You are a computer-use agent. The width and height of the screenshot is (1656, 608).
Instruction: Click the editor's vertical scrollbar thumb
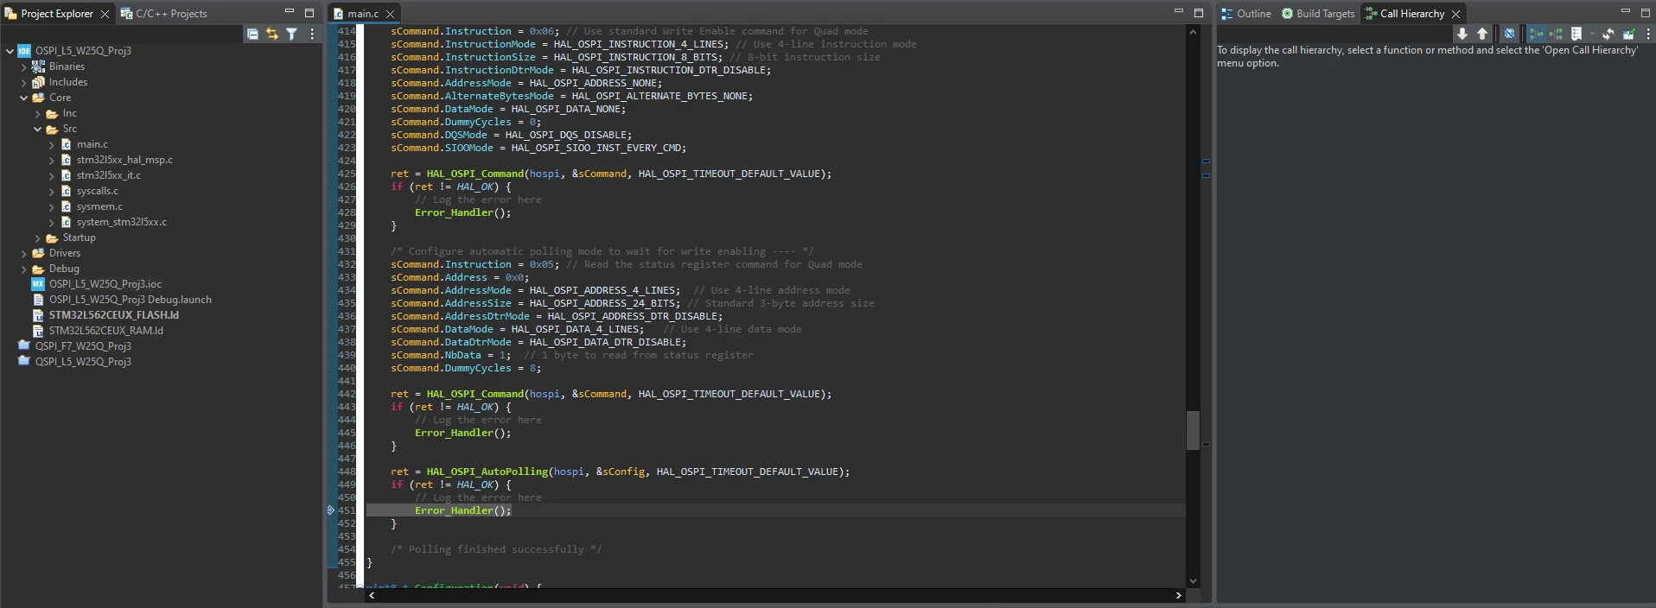pyautogui.click(x=1193, y=430)
